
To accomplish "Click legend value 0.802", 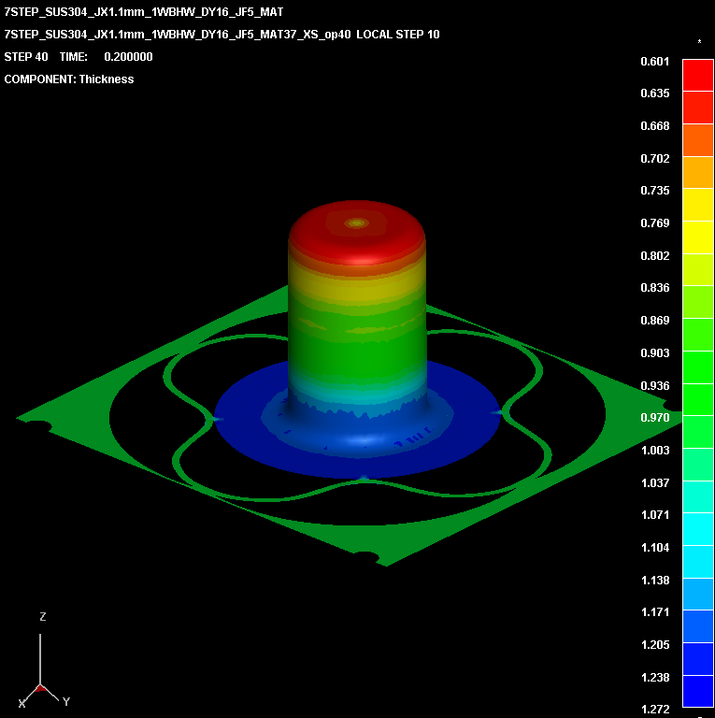I will pos(654,255).
